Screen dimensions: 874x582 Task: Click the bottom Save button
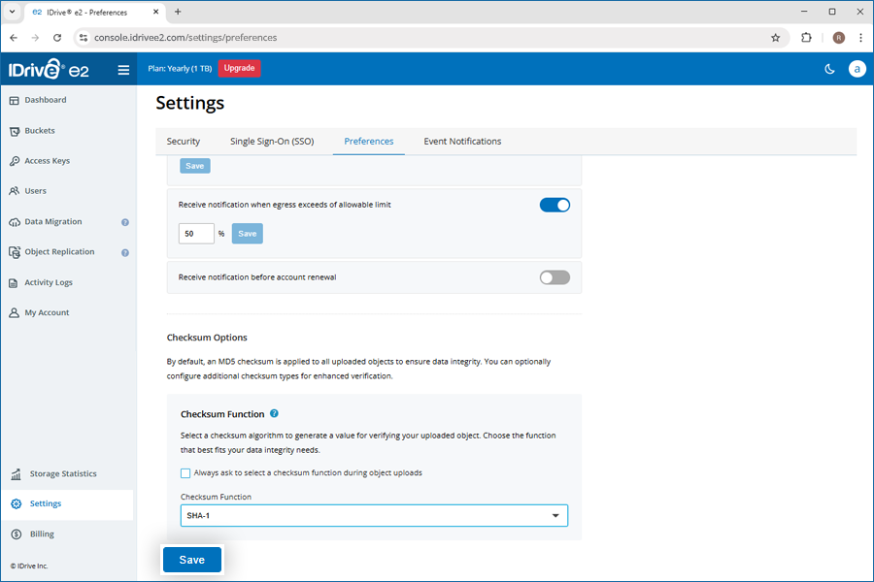pyautogui.click(x=192, y=560)
